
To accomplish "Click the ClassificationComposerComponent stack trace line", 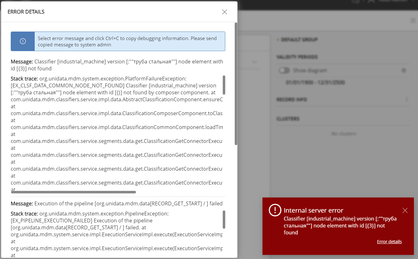I will coord(117,113).
